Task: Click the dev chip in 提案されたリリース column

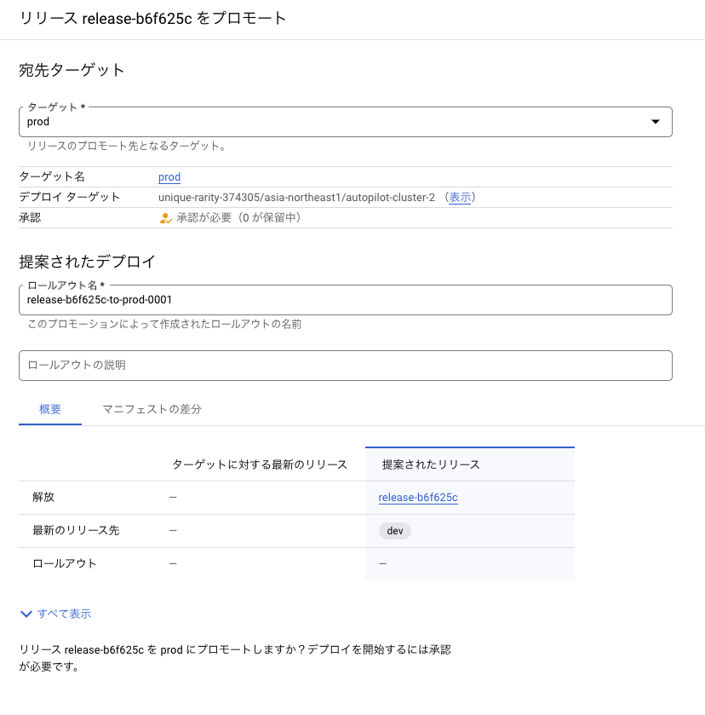Action: 395,531
